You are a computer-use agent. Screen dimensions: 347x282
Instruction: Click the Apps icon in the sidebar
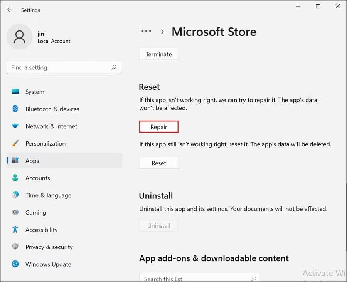pos(15,160)
